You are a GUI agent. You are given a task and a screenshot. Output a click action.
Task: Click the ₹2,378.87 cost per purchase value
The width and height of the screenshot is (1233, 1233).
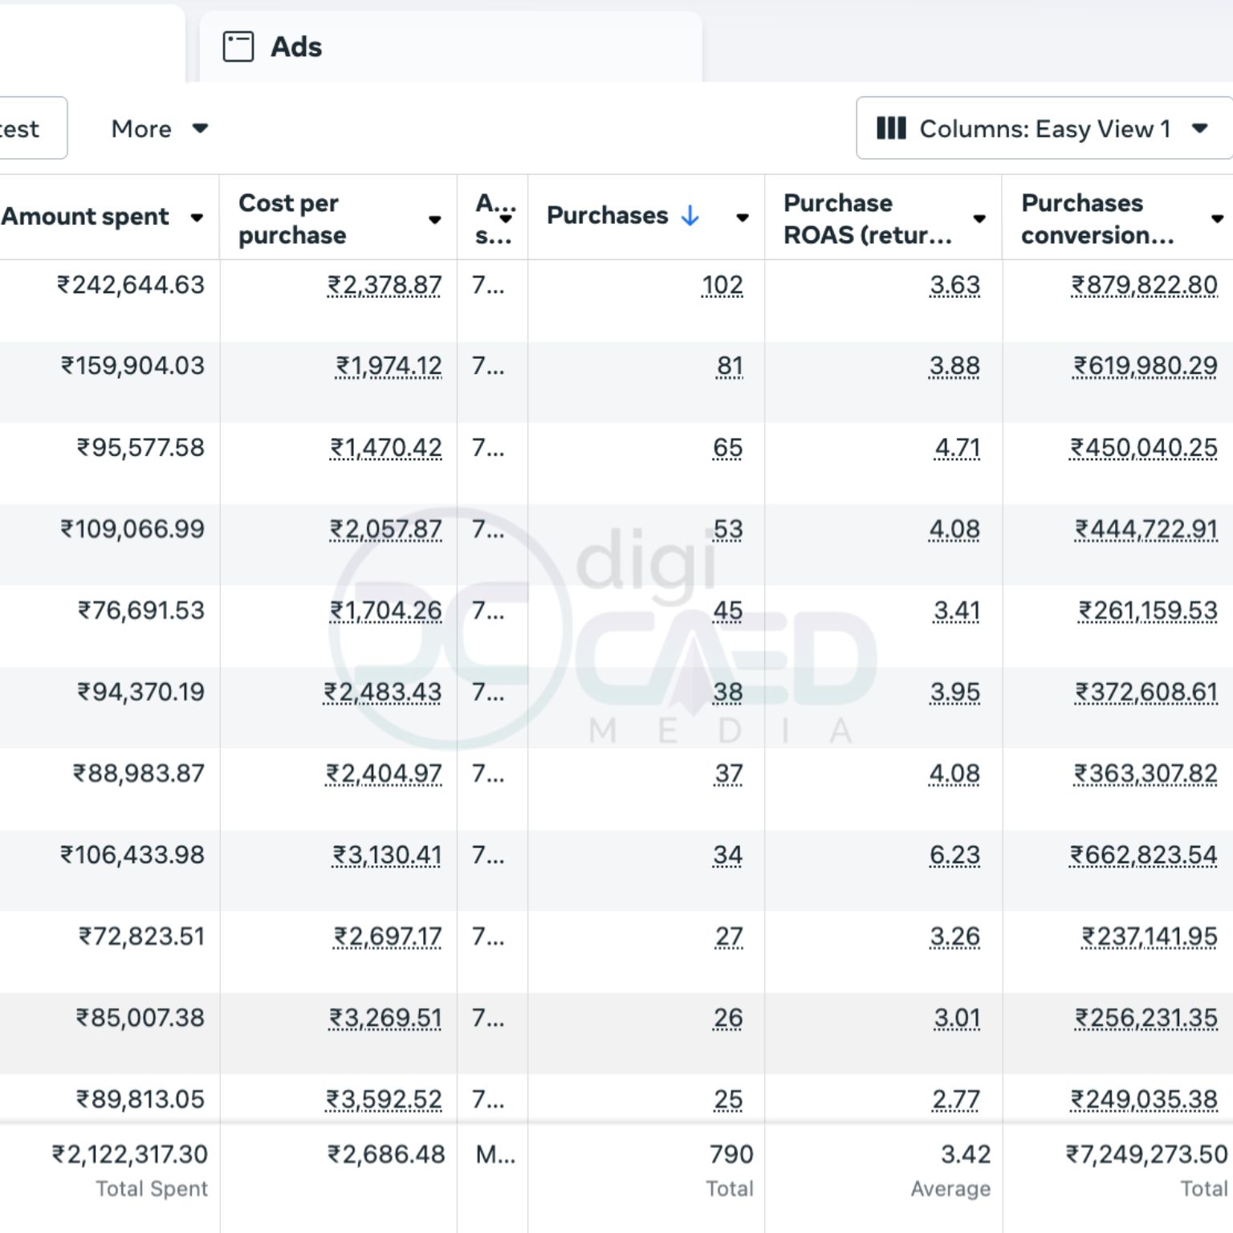point(385,285)
